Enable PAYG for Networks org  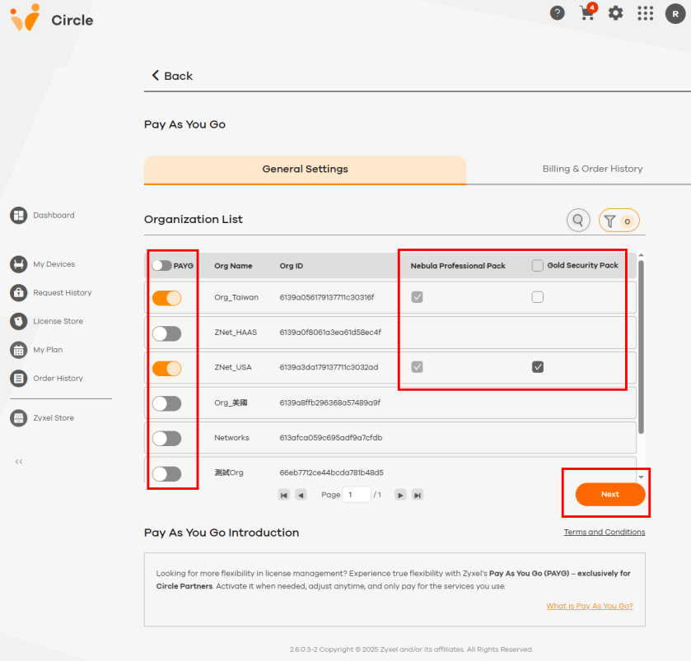166,438
